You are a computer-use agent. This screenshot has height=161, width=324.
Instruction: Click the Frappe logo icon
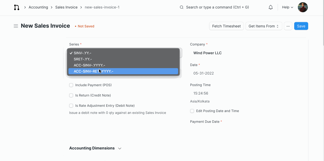tap(16, 7)
